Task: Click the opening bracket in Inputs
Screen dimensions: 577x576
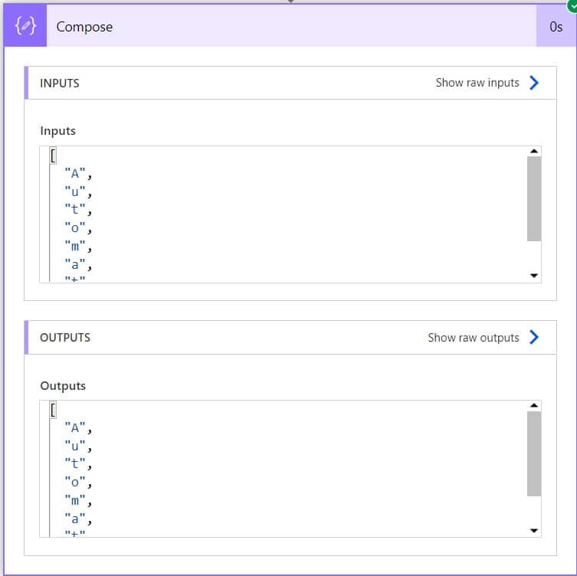Action: tap(53, 155)
